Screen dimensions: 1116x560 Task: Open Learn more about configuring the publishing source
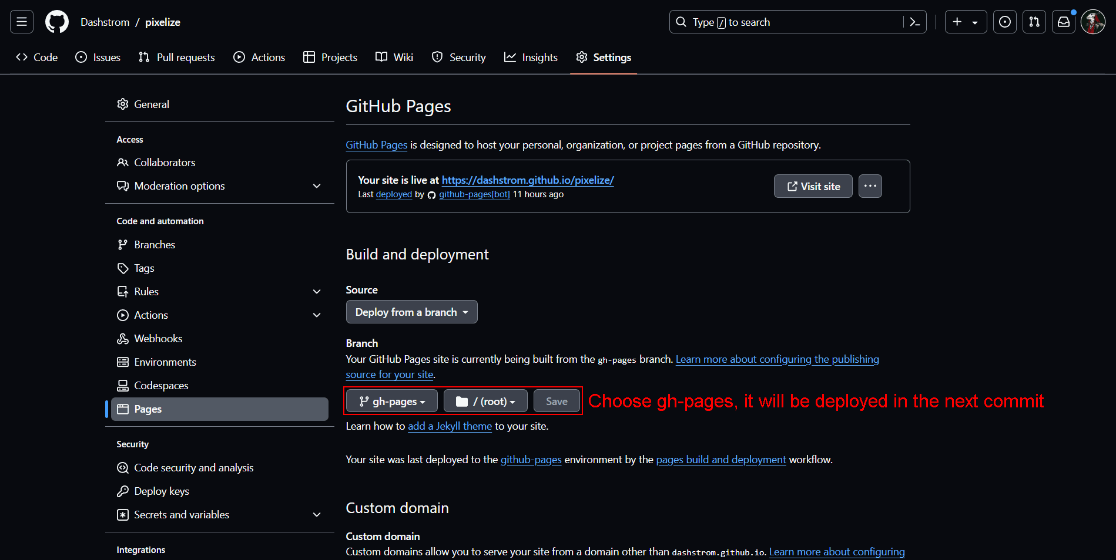777,359
